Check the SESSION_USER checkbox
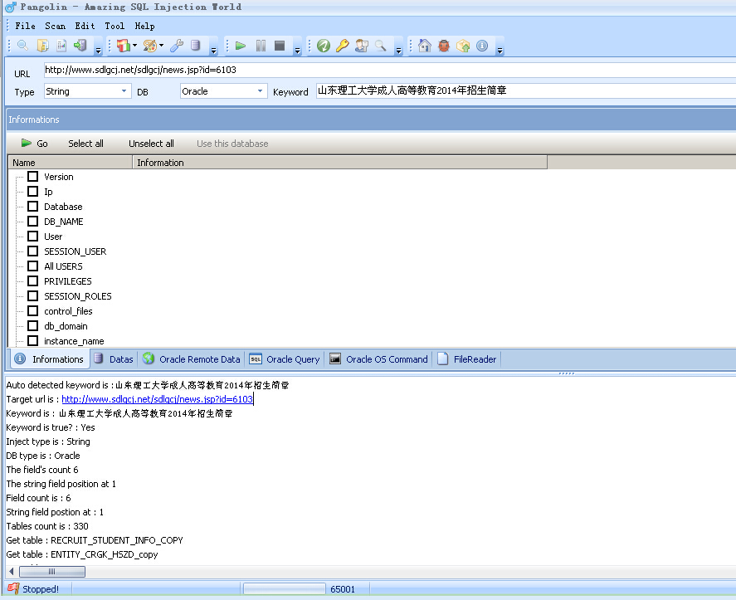 click(x=33, y=251)
